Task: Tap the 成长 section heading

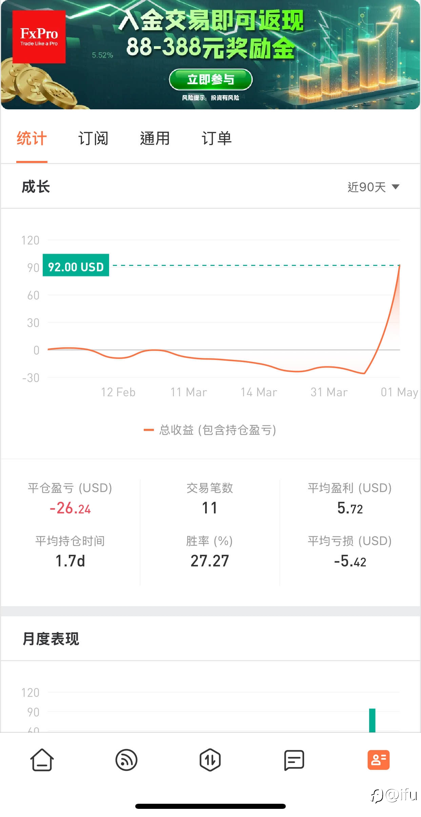Action: coord(36,187)
